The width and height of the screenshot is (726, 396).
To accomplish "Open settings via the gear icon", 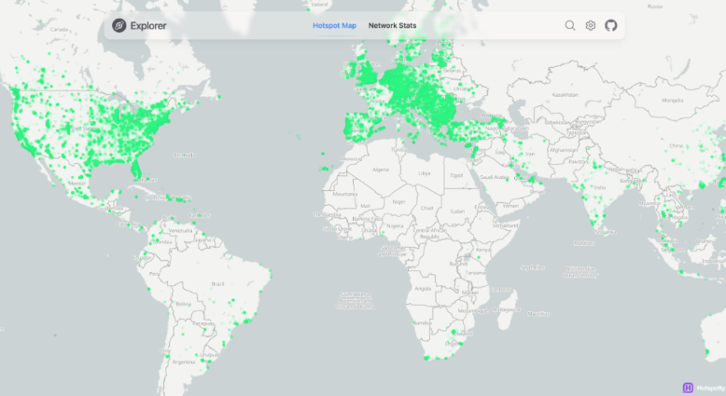I will (591, 25).
